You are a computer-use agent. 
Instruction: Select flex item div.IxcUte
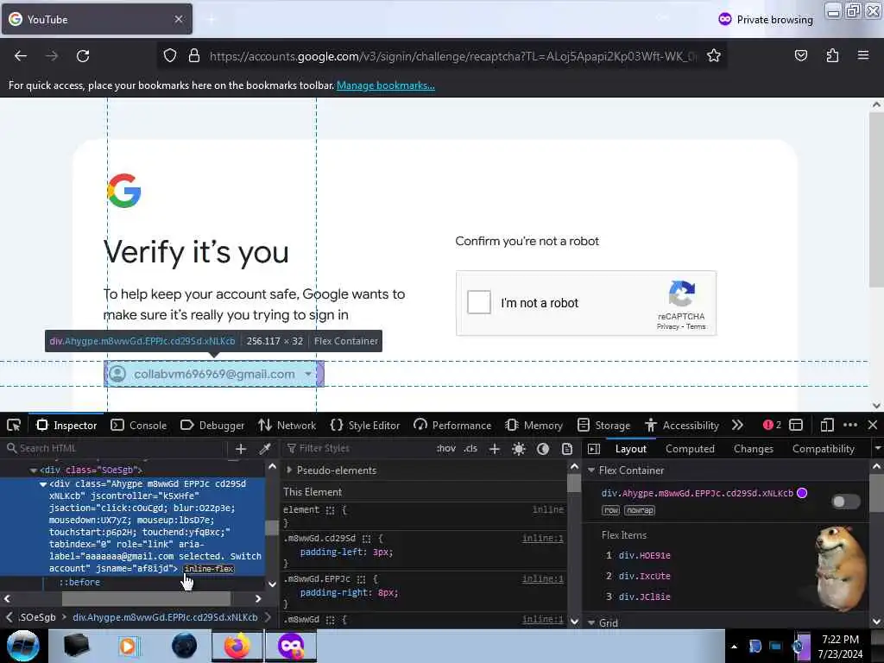click(644, 576)
